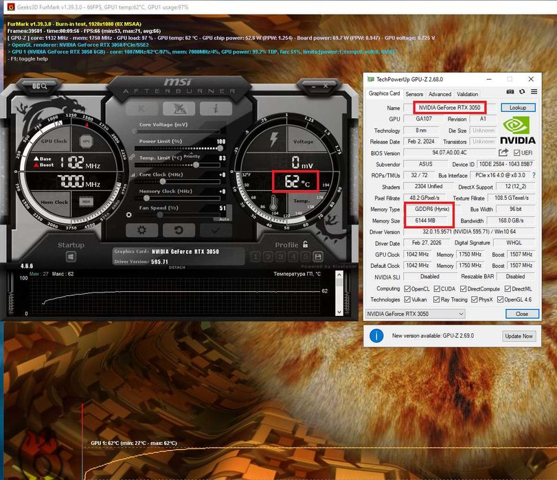Screen dimensions: 557x480
Task: Switch to the Advanced tab
Action: tap(440, 94)
